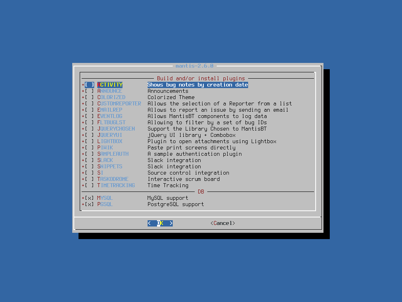Viewport: 402px width, 302px height.
Task: Select the LIGHTBOX option label
Action: pos(110,142)
